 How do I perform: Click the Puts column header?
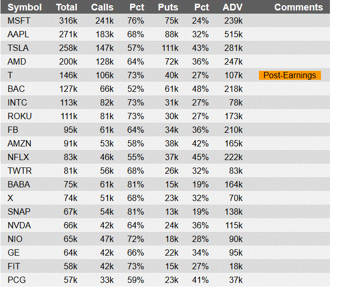click(168, 7)
